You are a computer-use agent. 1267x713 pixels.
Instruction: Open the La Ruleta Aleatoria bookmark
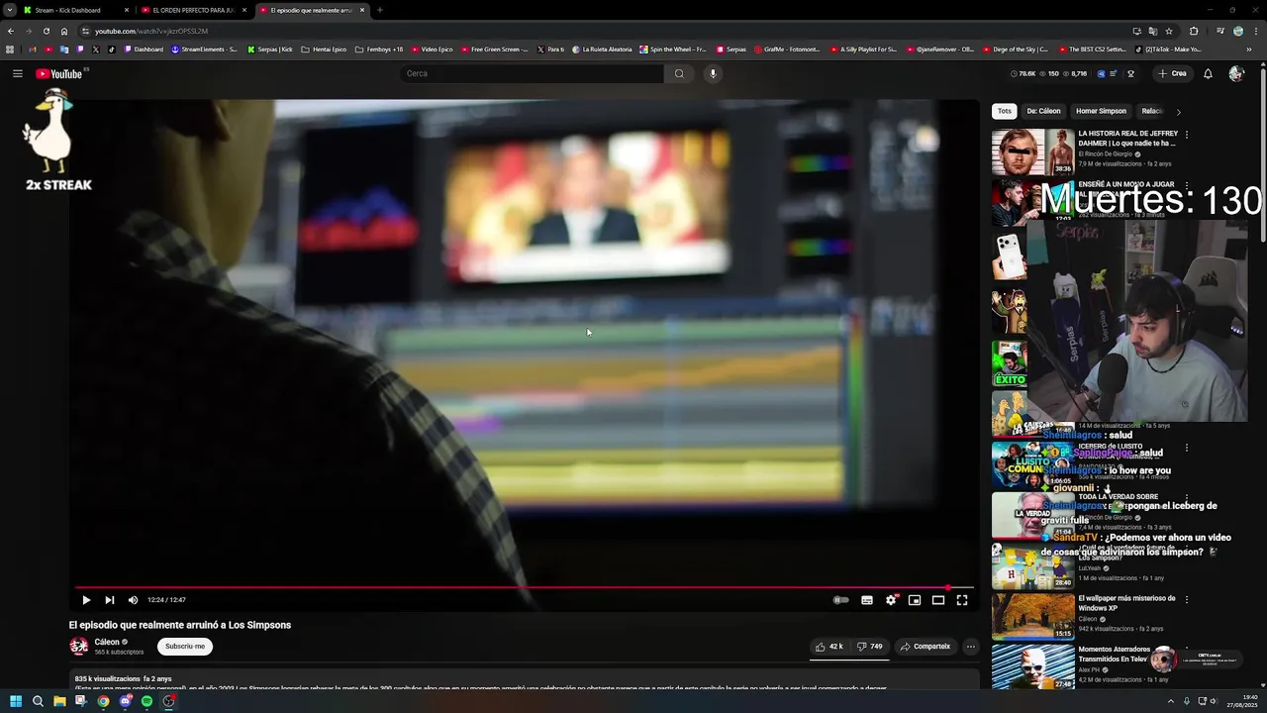click(602, 50)
